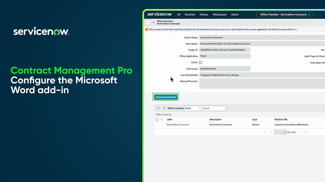Click the first-page pagination arrow
This screenshot has width=325, height=182.
click(x=264, y=132)
